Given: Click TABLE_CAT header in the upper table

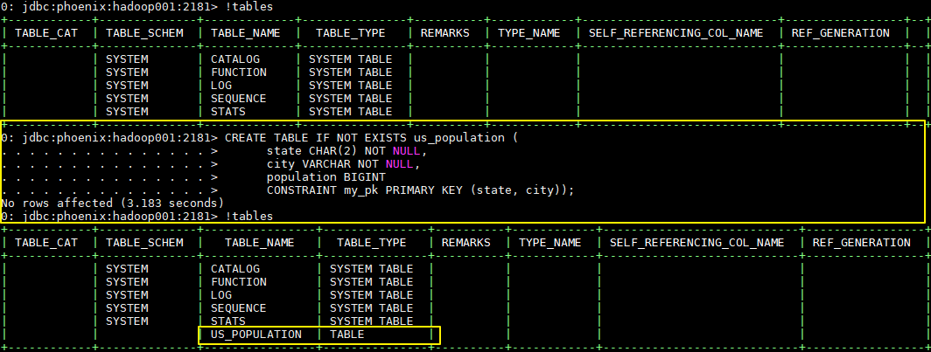Looking at the screenshot, I should [46, 32].
